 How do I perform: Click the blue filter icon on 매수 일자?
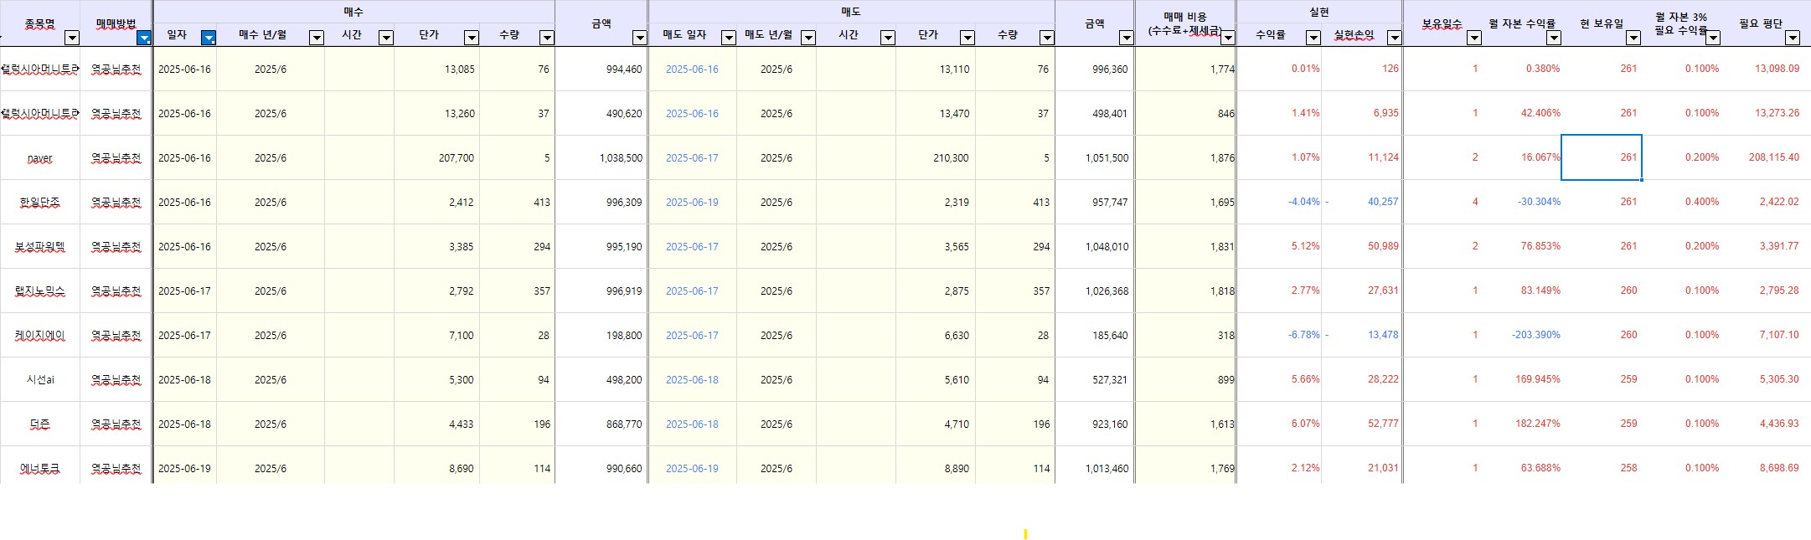coord(209,38)
